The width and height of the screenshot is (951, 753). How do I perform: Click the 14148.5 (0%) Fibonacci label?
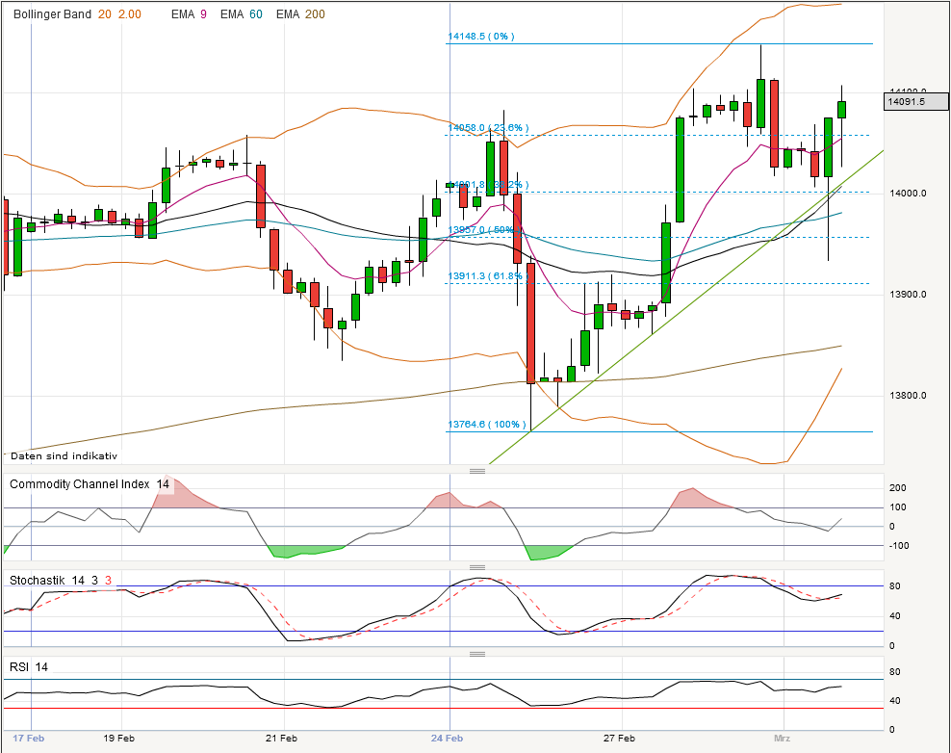coord(481,37)
